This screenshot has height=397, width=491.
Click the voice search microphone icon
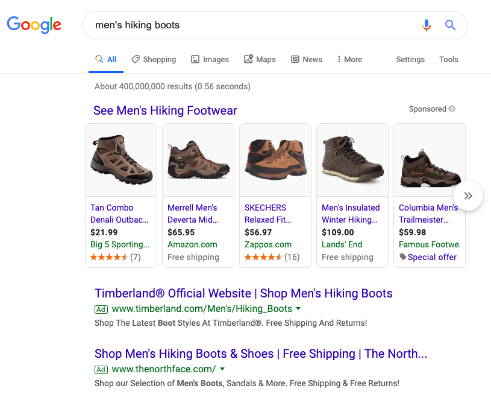click(426, 25)
